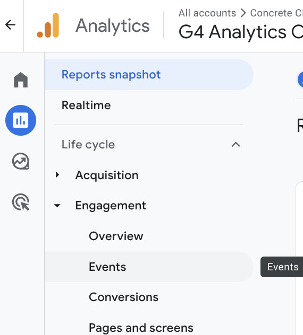Open the Advertising cursor-target icon
This screenshot has height=335, width=303.
pyautogui.click(x=21, y=202)
